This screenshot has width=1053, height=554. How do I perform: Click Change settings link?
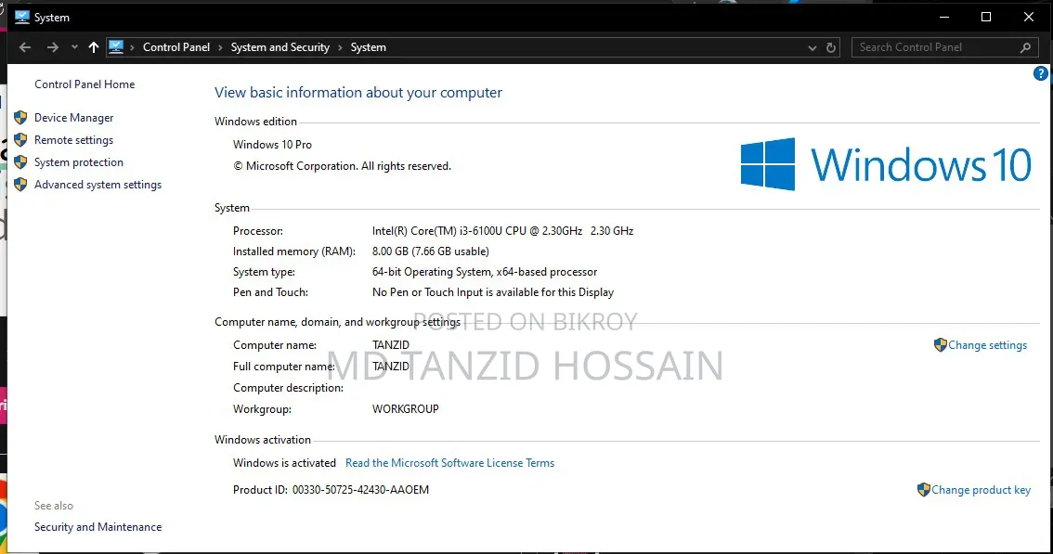(987, 345)
